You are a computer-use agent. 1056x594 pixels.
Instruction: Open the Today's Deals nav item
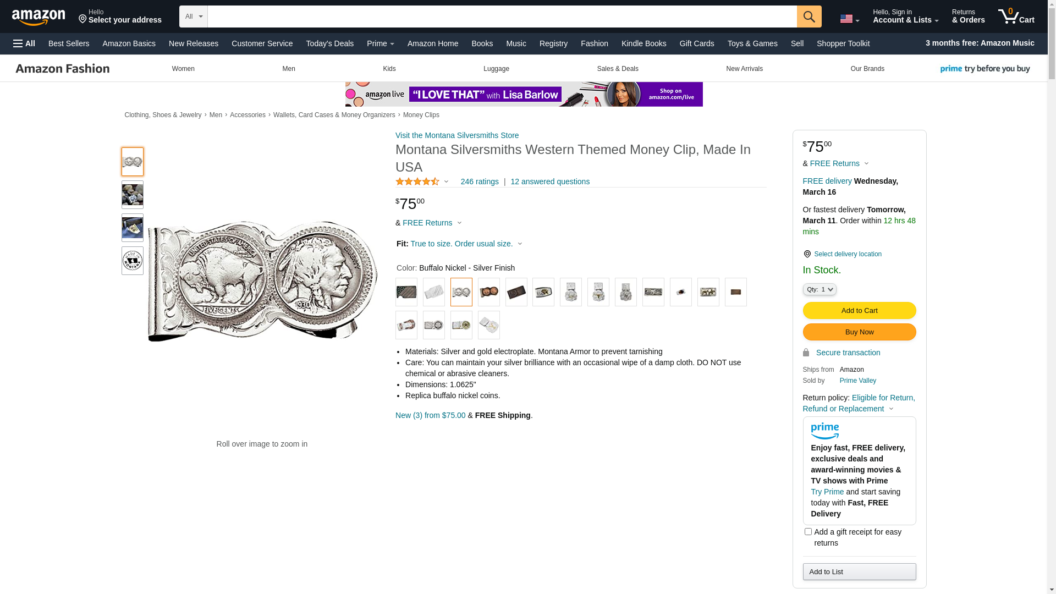329,43
